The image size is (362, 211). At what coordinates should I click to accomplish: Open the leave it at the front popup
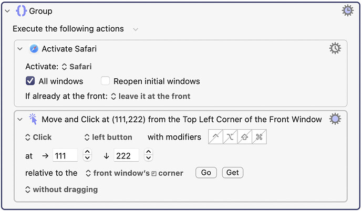[150, 96]
